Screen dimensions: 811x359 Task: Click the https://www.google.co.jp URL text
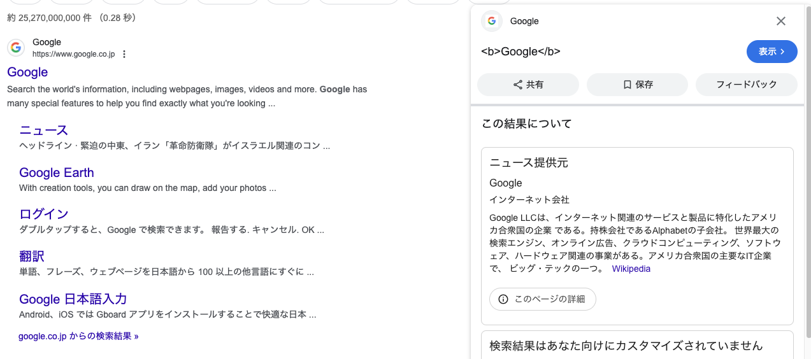tap(73, 54)
